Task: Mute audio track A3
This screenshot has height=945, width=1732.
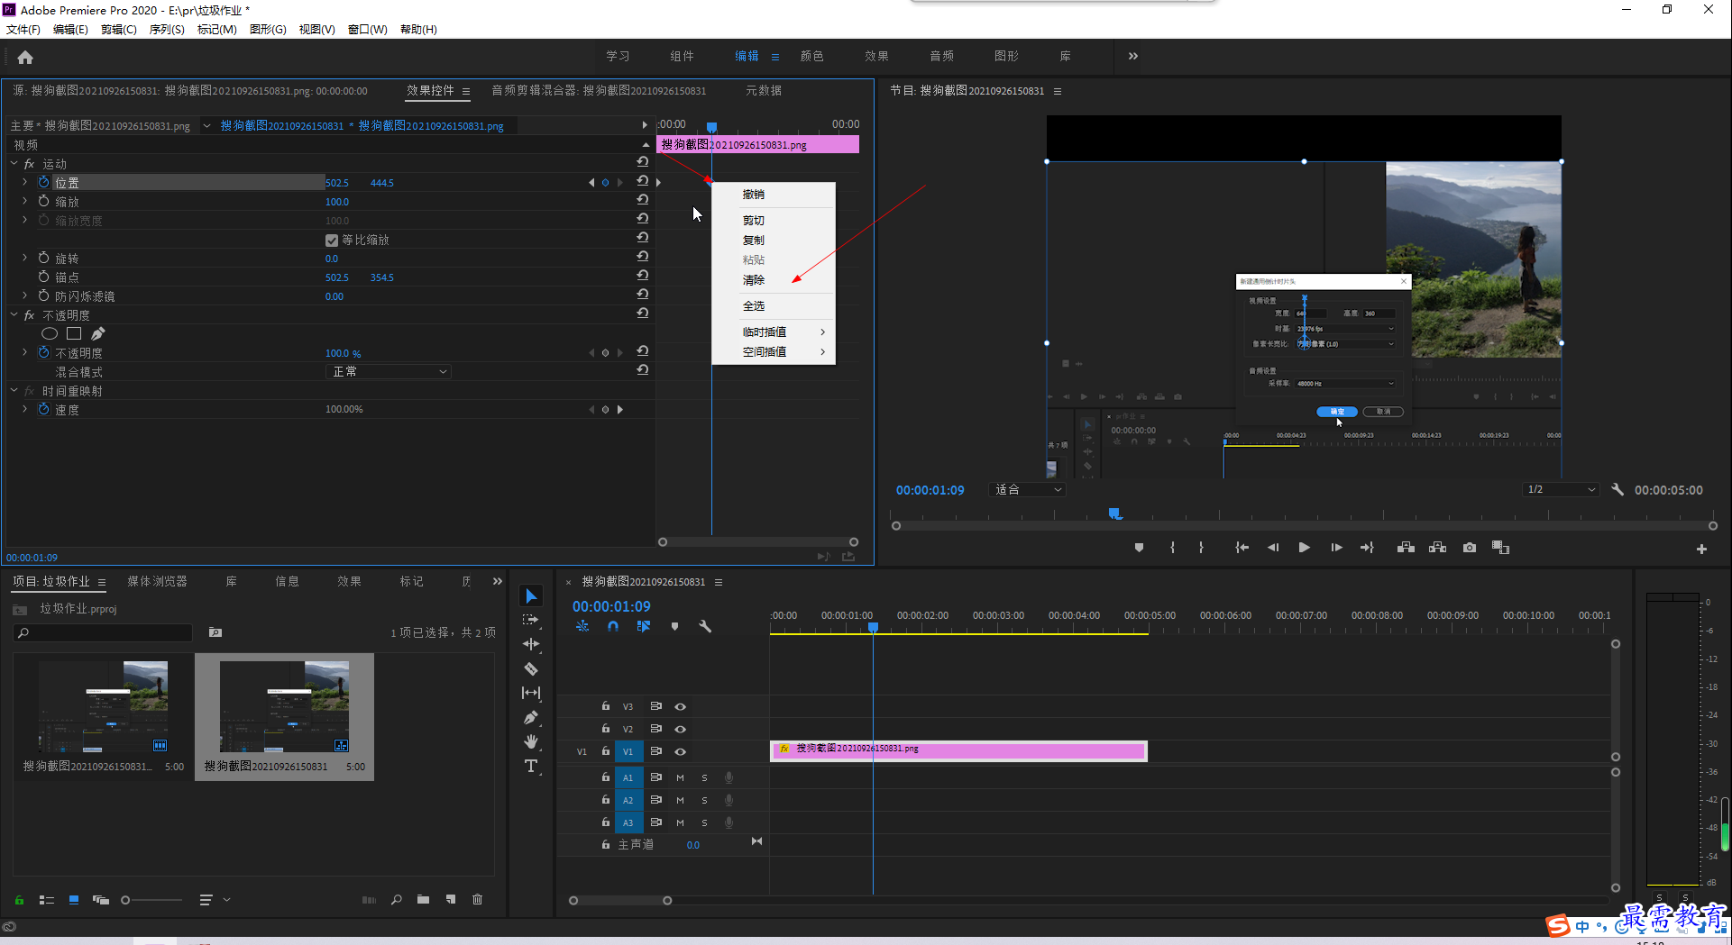Action: point(680,822)
